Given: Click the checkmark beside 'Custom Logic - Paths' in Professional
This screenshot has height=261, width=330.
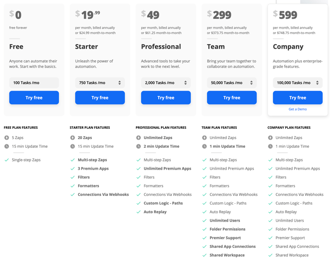Looking at the screenshot, I should (138, 203).
